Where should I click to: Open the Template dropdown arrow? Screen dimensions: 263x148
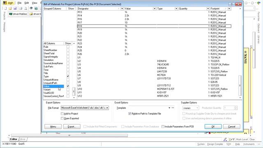pos(169,108)
